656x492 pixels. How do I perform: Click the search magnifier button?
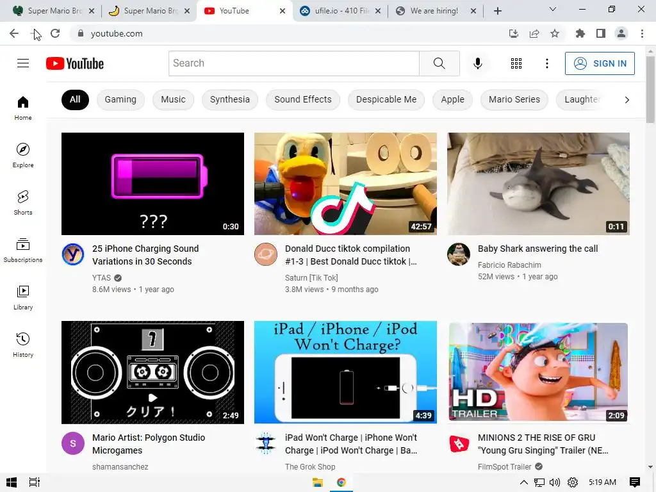click(x=439, y=63)
